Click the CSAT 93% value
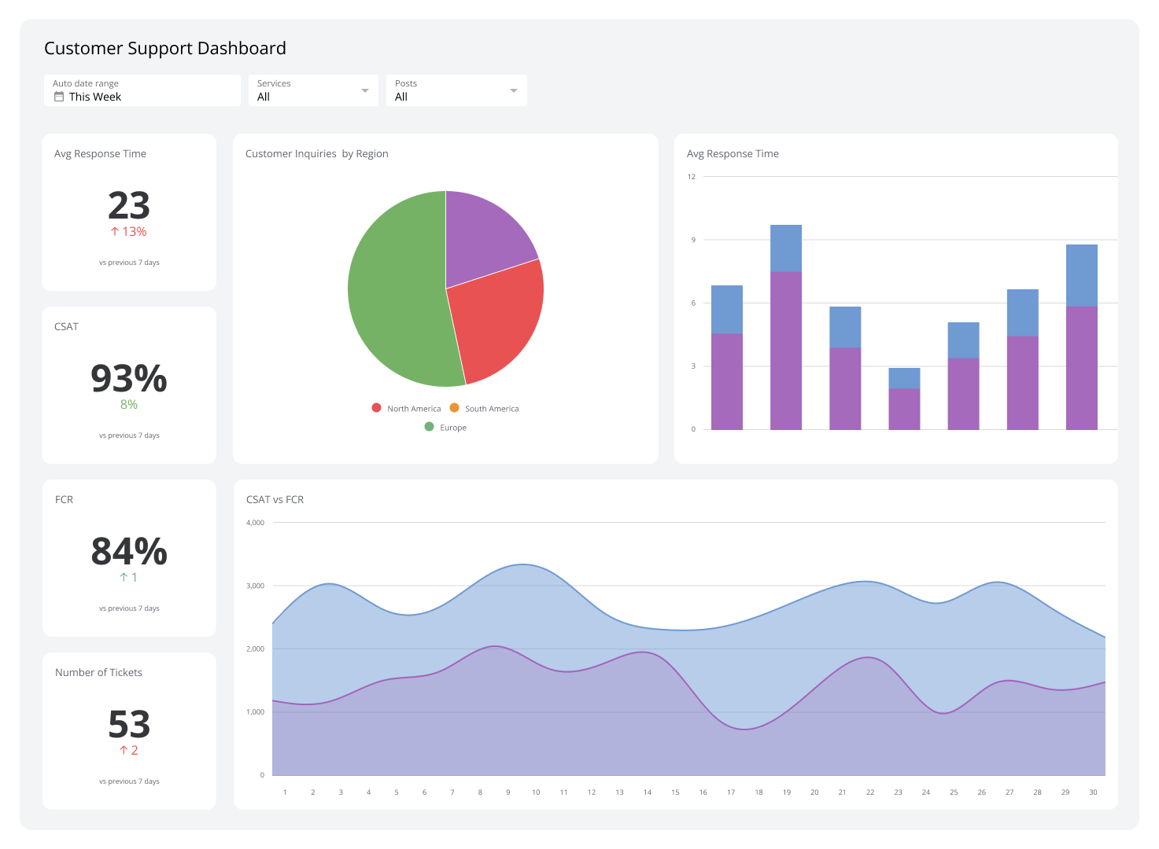This screenshot has width=1159, height=849. tap(129, 378)
